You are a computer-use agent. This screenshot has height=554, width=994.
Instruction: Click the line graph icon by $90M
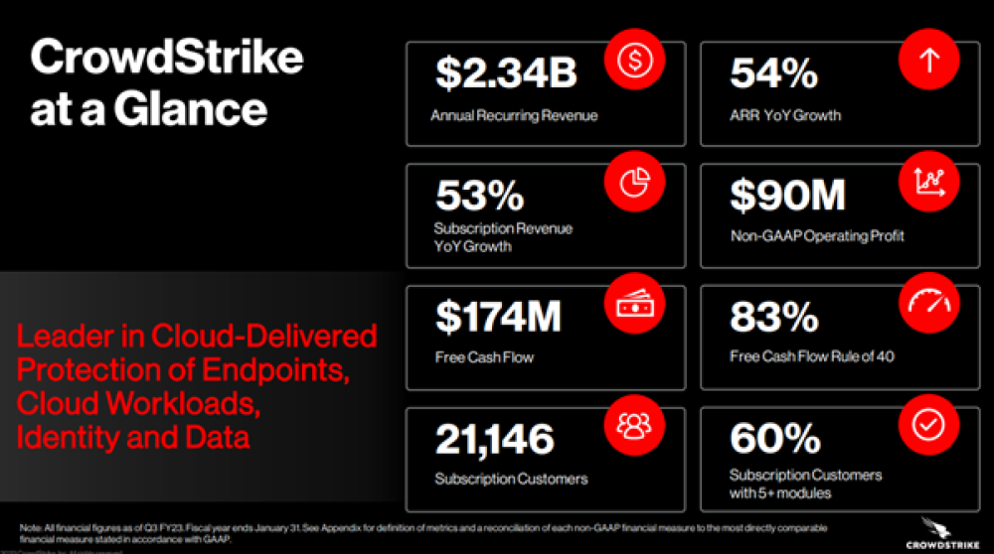click(x=928, y=182)
